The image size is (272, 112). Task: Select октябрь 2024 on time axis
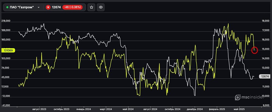click(x=172, y=109)
